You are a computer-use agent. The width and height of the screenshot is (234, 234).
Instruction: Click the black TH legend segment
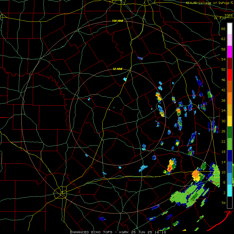[x=230, y=202]
